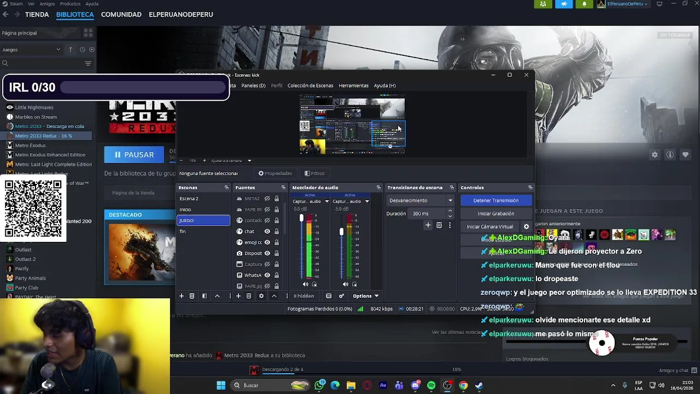Open transition properties three-dot menu
This screenshot has height=394, width=700.
coord(450,225)
